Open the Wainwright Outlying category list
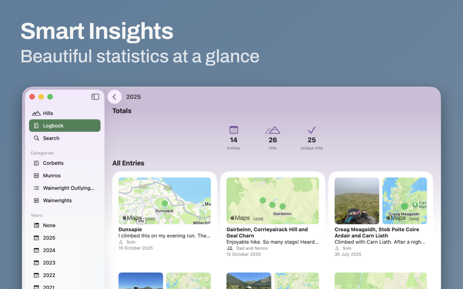Screen dimensions: 463x289 [x=68, y=188]
